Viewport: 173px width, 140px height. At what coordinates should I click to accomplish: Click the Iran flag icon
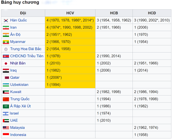[6, 27]
